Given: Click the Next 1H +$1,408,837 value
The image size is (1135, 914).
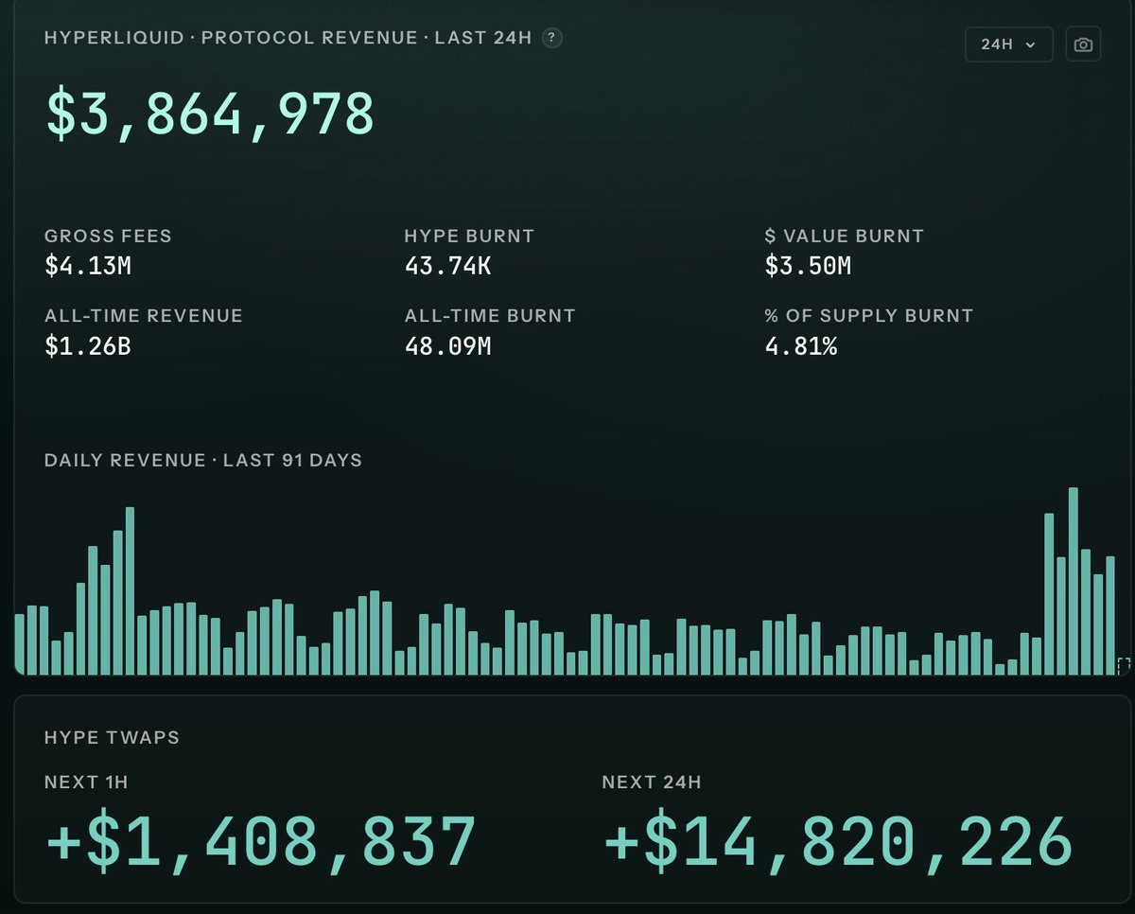Looking at the screenshot, I should click(x=260, y=841).
